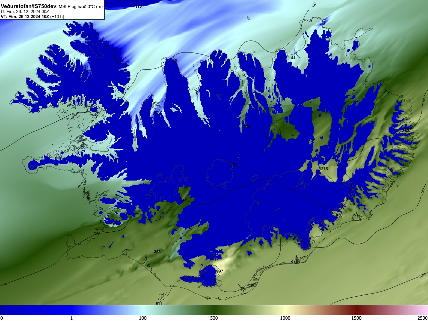Click the 992 isobar label at top right
This screenshot has height=321, width=428.
point(313,5)
